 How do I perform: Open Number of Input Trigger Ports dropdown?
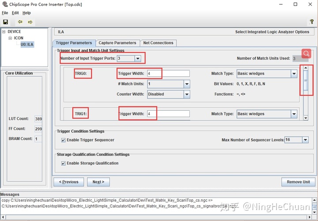coord(138,59)
